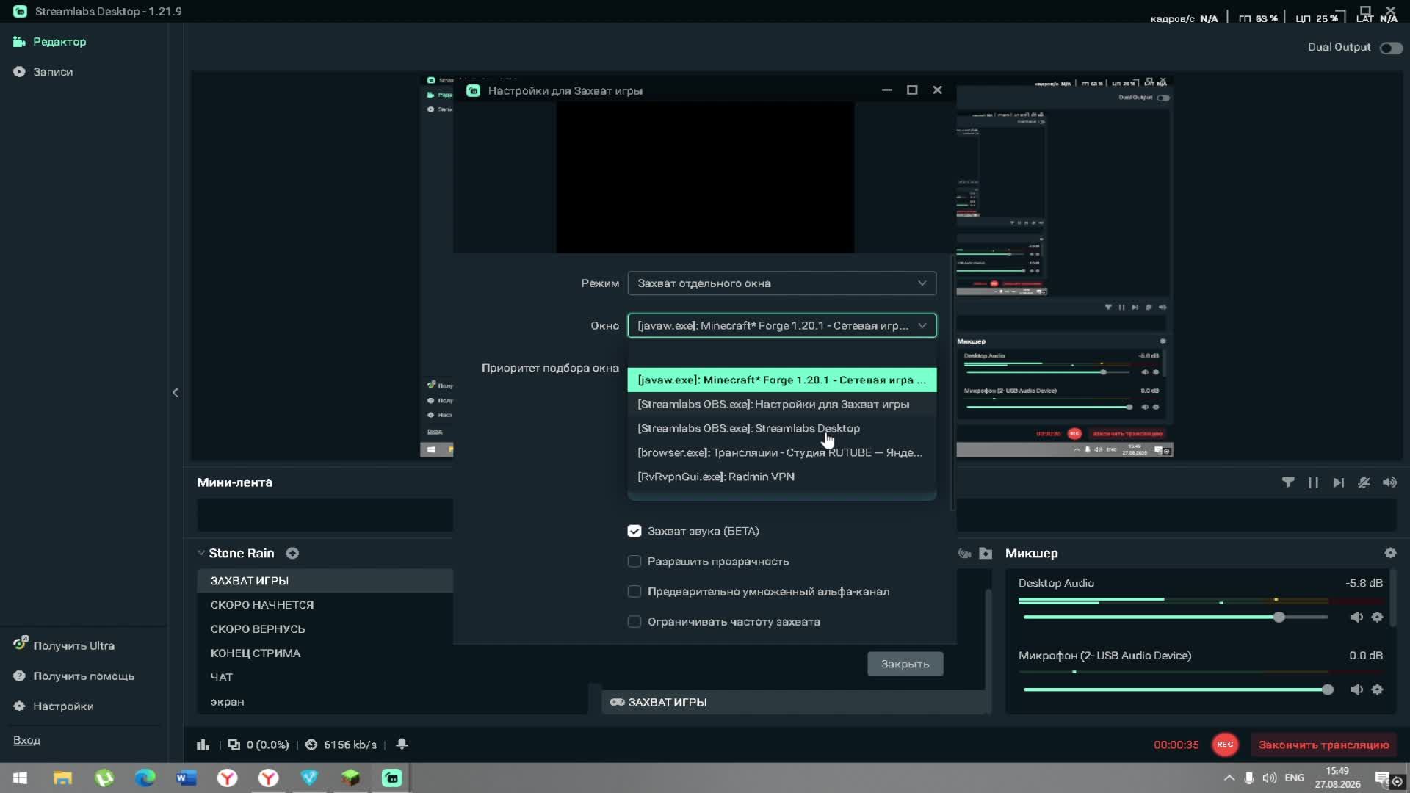
Task: Switch to the СКОРО НАЧНЕТСЯ scene
Action: [325, 605]
